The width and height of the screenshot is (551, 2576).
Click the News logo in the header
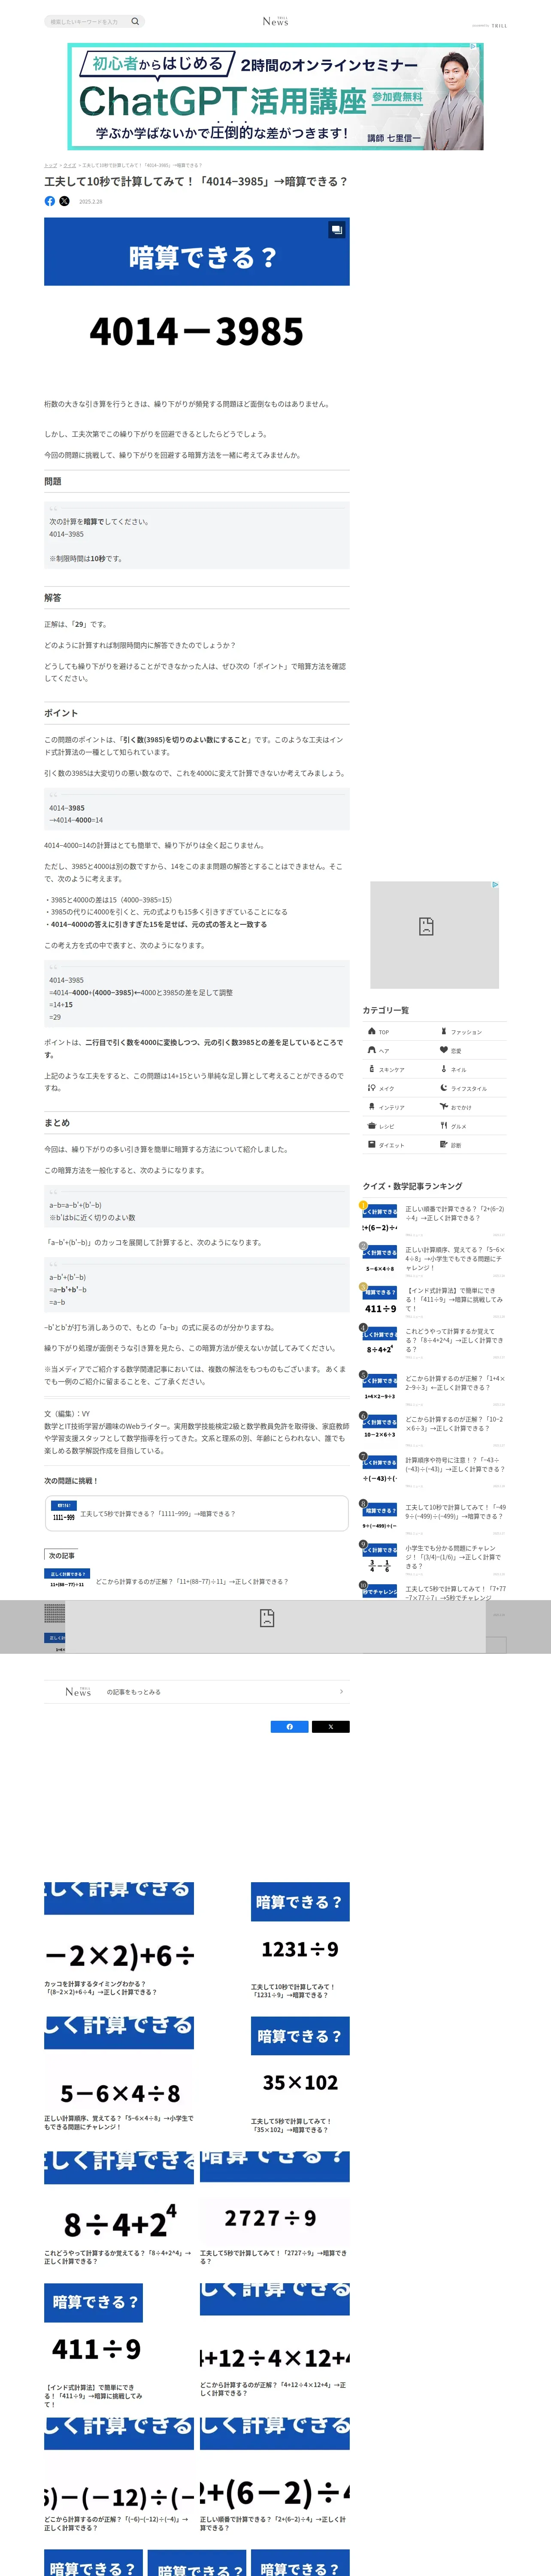click(x=275, y=21)
